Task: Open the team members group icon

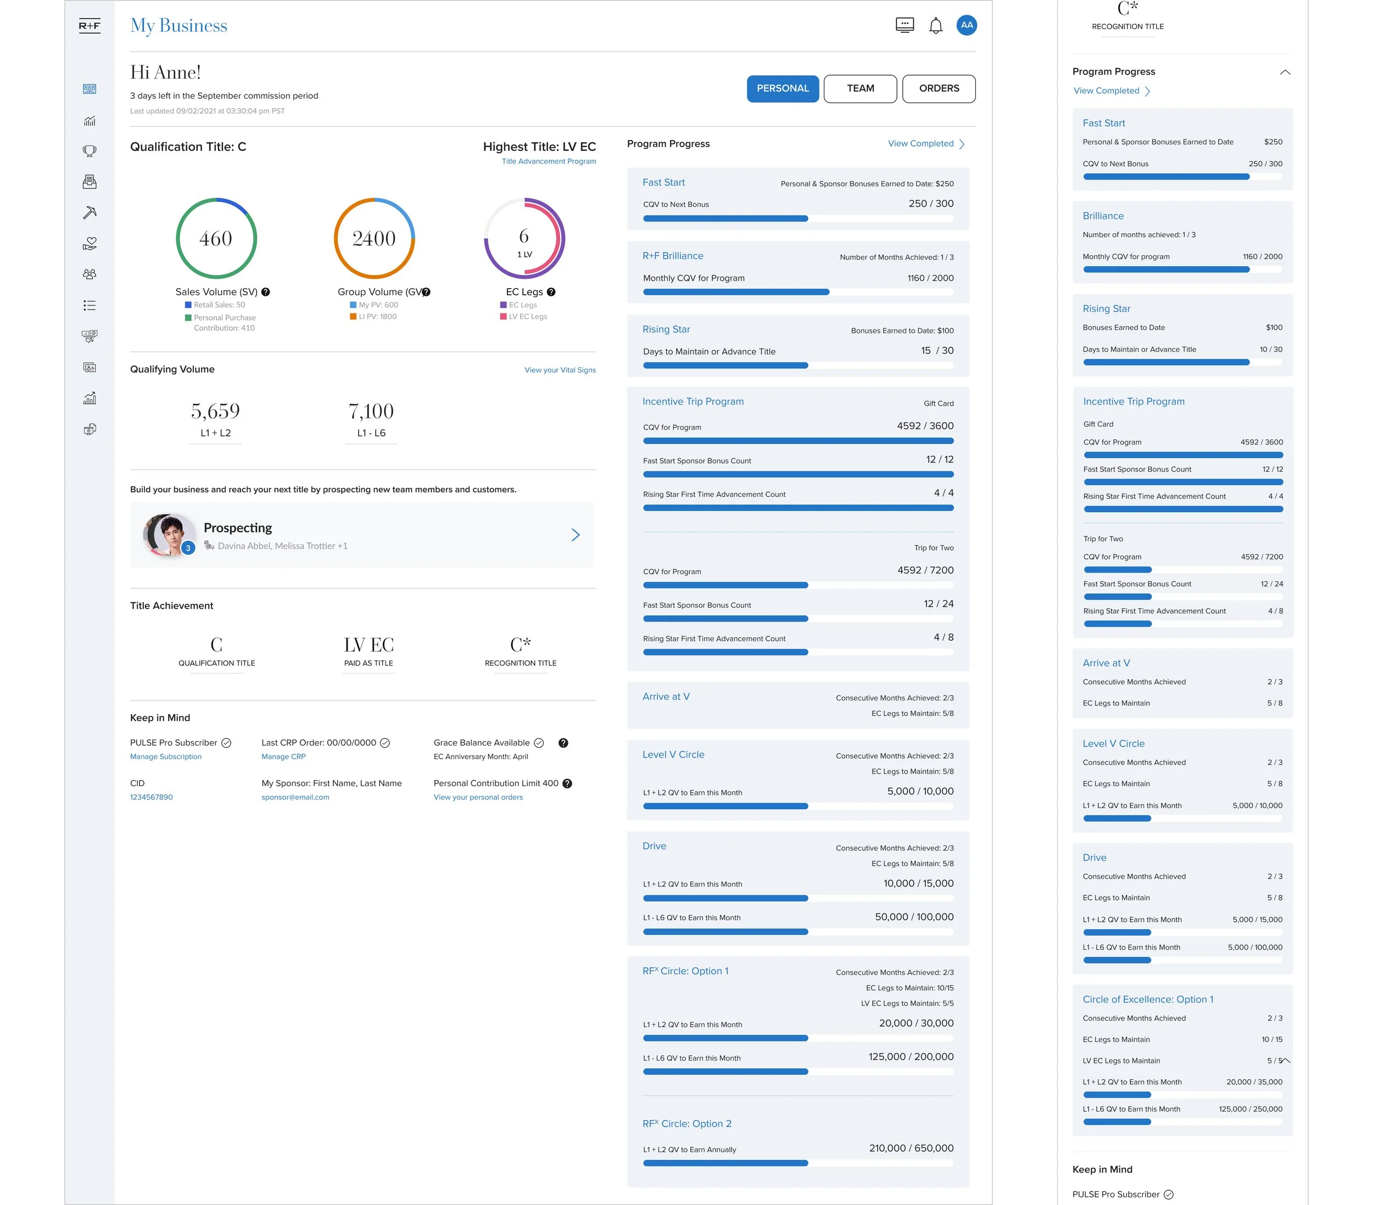Action: tap(90, 274)
